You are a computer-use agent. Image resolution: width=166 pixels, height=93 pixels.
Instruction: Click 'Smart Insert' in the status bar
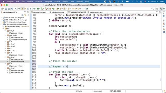click(x=98, y=91)
